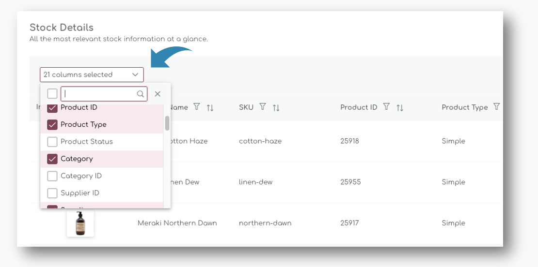Sort the SKU column
This screenshot has height=267, width=538.
point(276,107)
